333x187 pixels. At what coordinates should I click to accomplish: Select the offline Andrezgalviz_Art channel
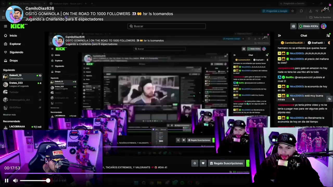22,100
